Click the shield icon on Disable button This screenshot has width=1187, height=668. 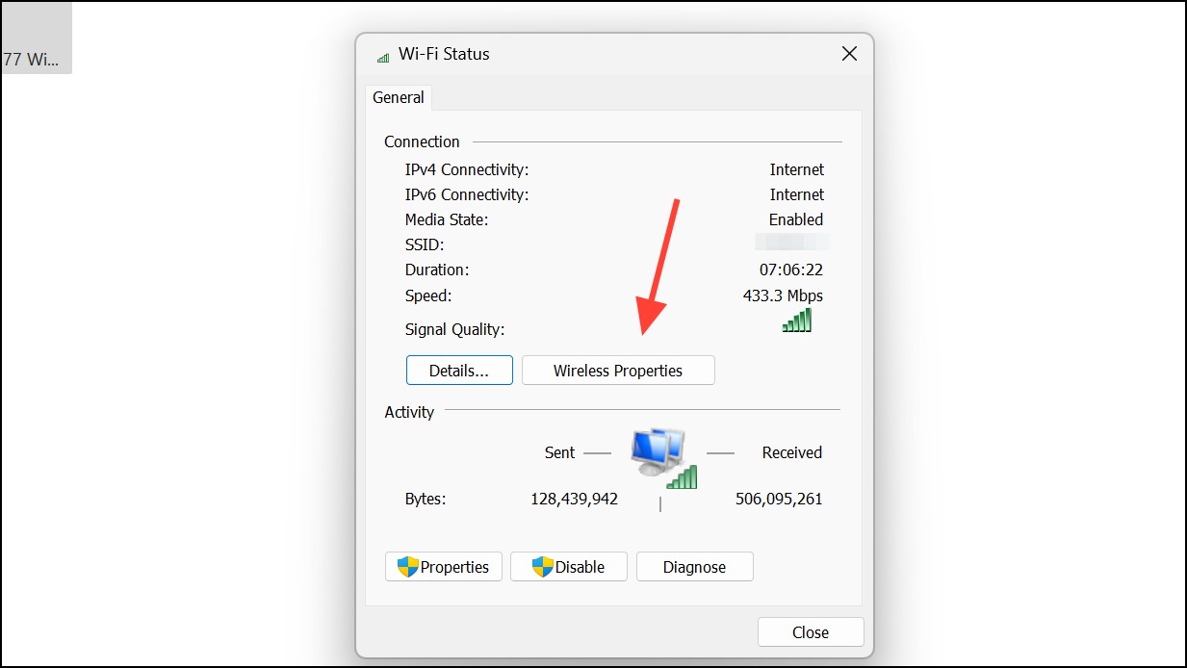pos(543,566)
